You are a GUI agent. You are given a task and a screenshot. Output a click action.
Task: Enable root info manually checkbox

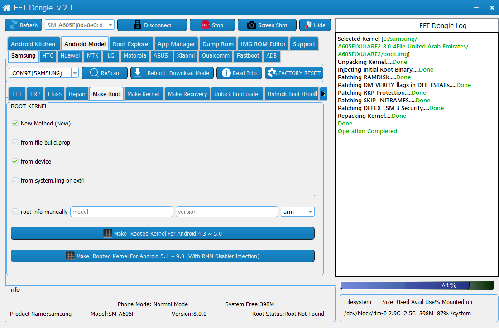pos(15,212)
